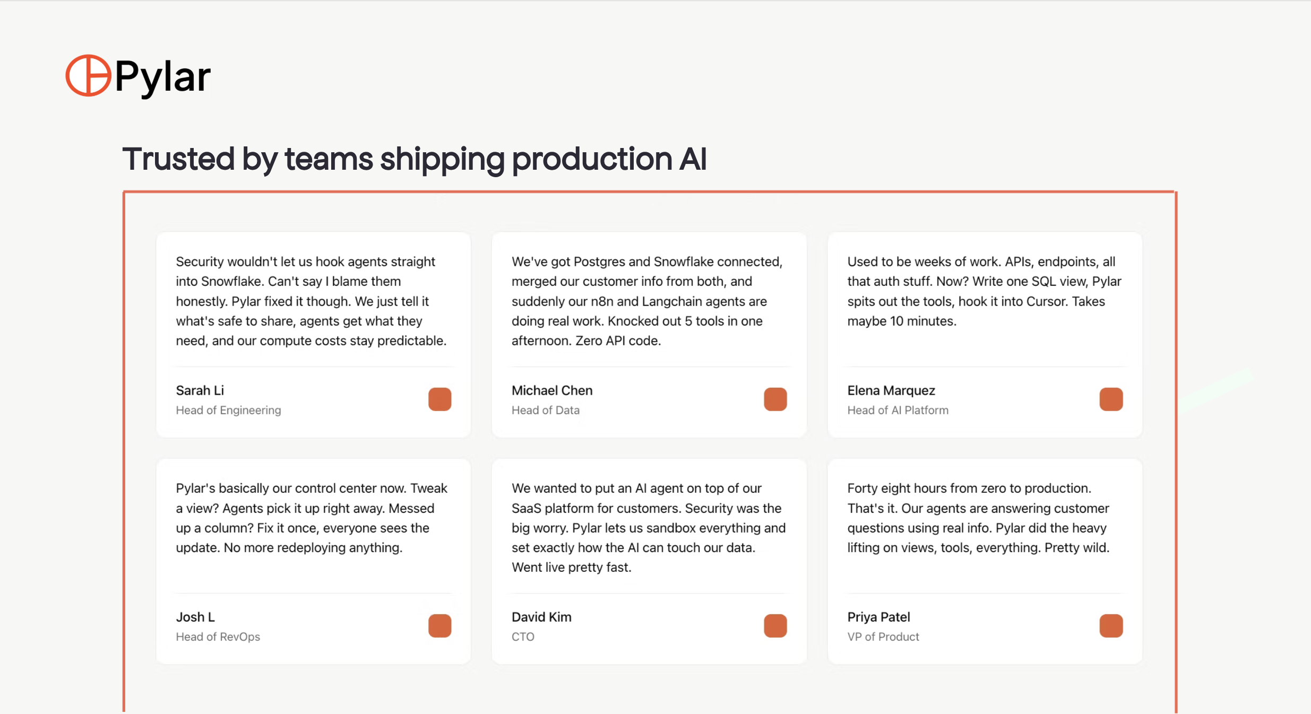Click the Pylar wordmark text
1311x714 pixels.
click(x=162, y=77)
